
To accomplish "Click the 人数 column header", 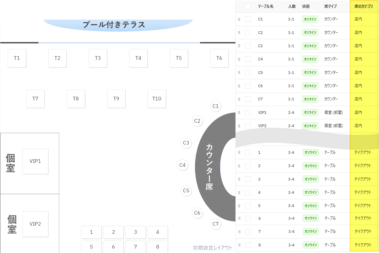I will (x=292, y=6).
